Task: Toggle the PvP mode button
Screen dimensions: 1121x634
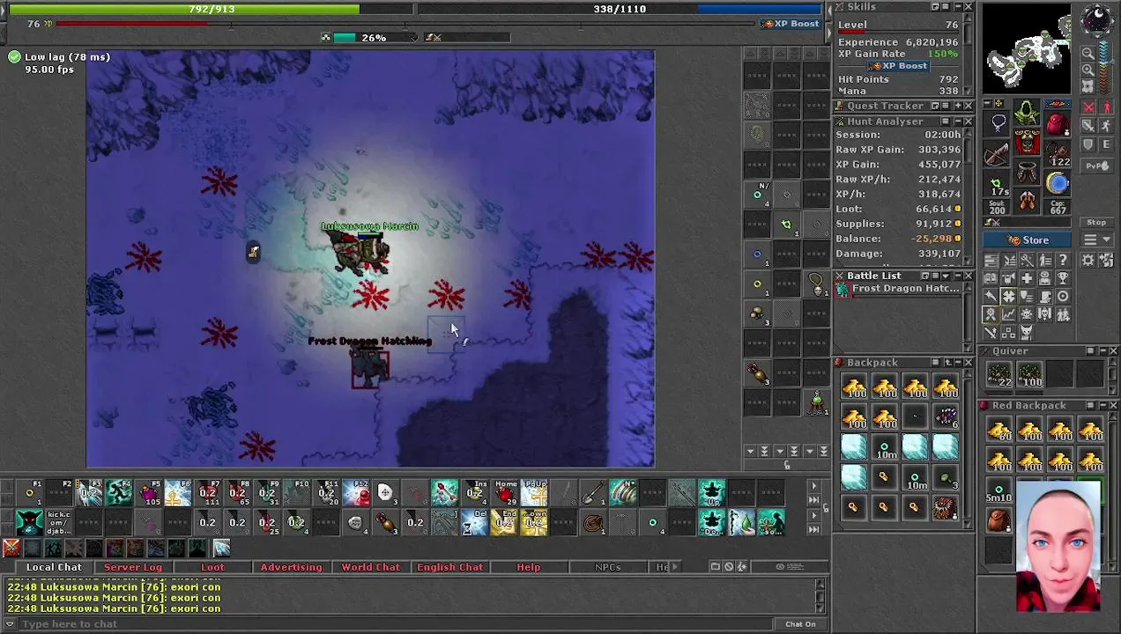Action: pyautogui.click(x=1097, y=166)
